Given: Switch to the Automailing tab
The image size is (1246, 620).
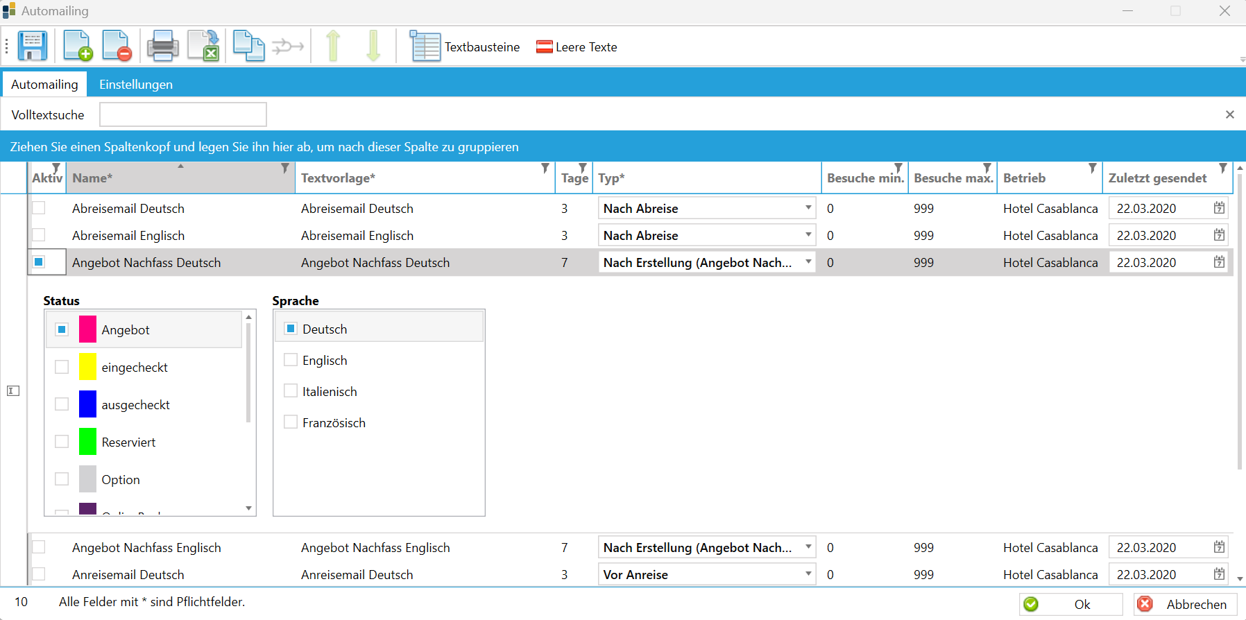Looking at the screenshot, I should (45, 84).
